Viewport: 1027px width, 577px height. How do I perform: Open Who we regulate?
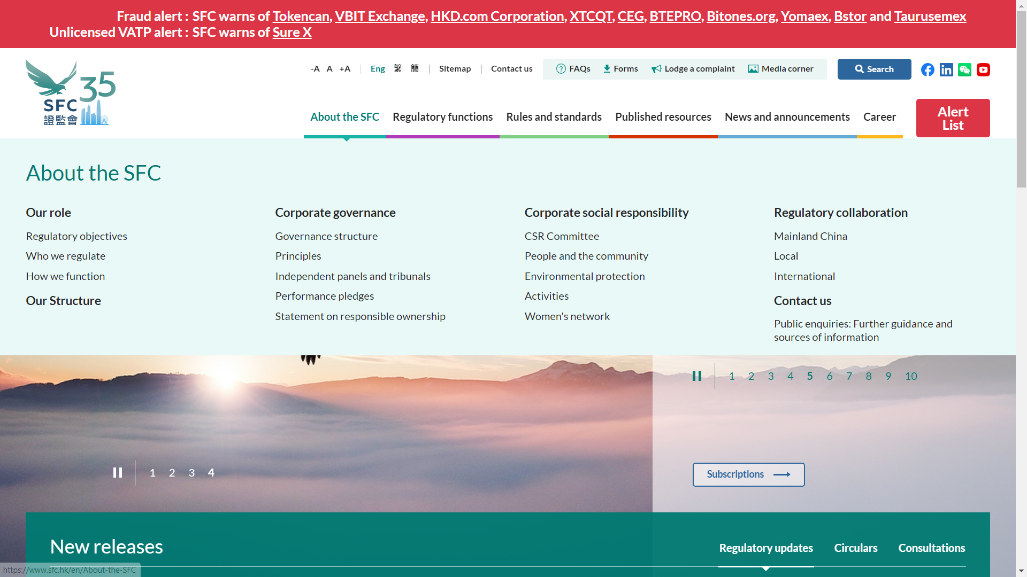[x=66, y=256]
